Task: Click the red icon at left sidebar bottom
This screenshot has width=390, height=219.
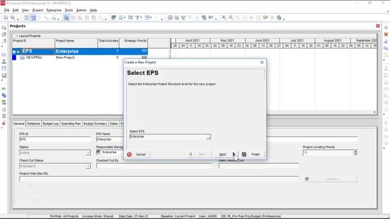Action: 4,123
